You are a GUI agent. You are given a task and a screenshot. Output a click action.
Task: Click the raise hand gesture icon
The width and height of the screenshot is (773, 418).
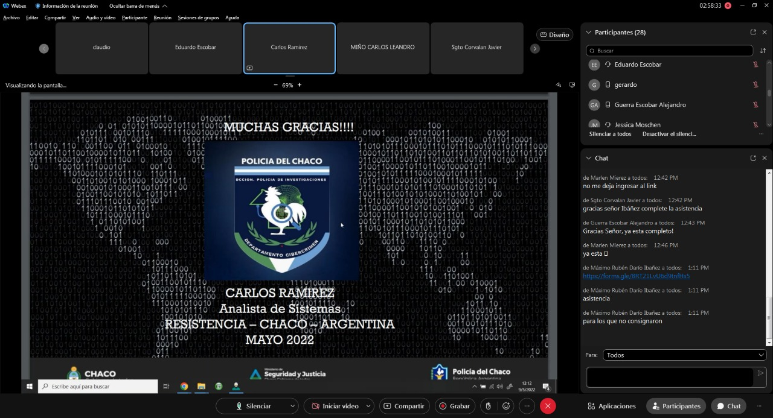click(x=488, y=406)
